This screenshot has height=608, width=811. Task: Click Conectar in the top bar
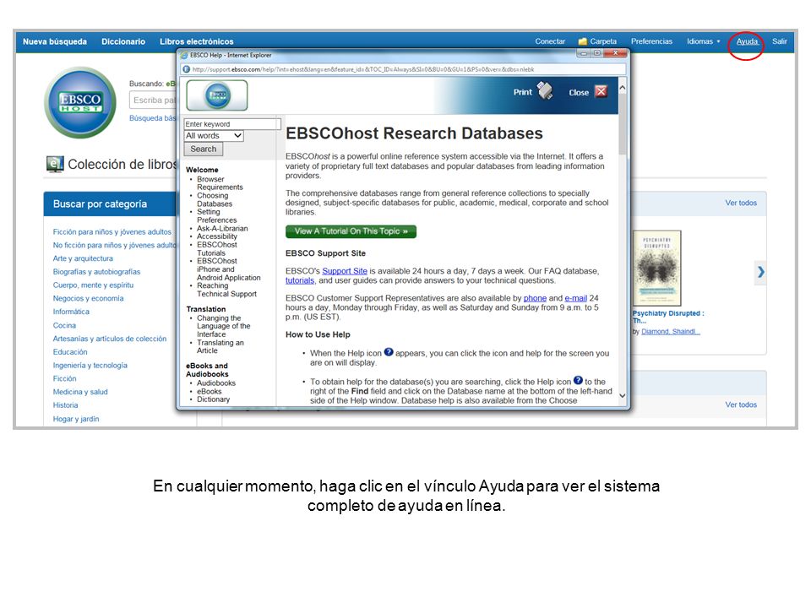[550, 41]
